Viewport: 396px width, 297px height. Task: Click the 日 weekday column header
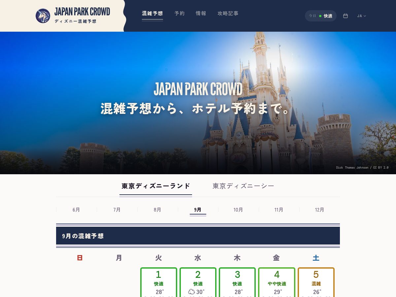pyautogui.click(x=80, y=258)
